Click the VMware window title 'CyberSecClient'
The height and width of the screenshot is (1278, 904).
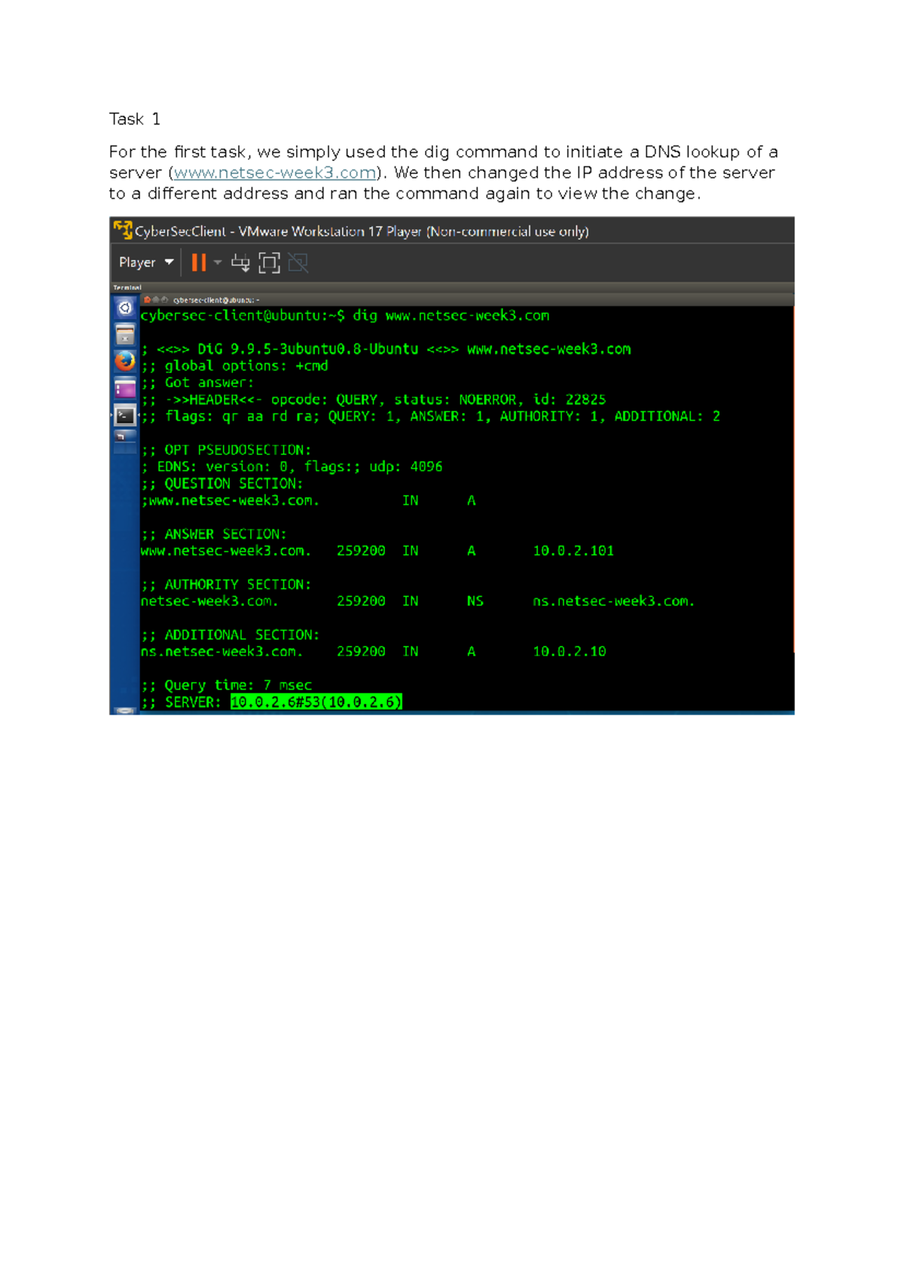[180, 231]
